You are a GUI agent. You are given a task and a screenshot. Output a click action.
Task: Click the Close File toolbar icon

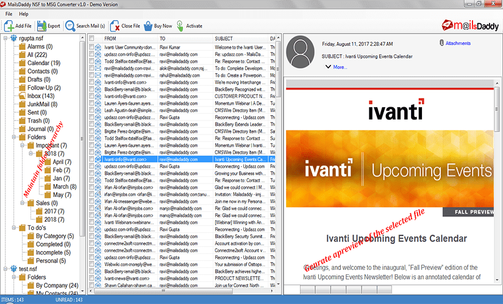(115, 26)
